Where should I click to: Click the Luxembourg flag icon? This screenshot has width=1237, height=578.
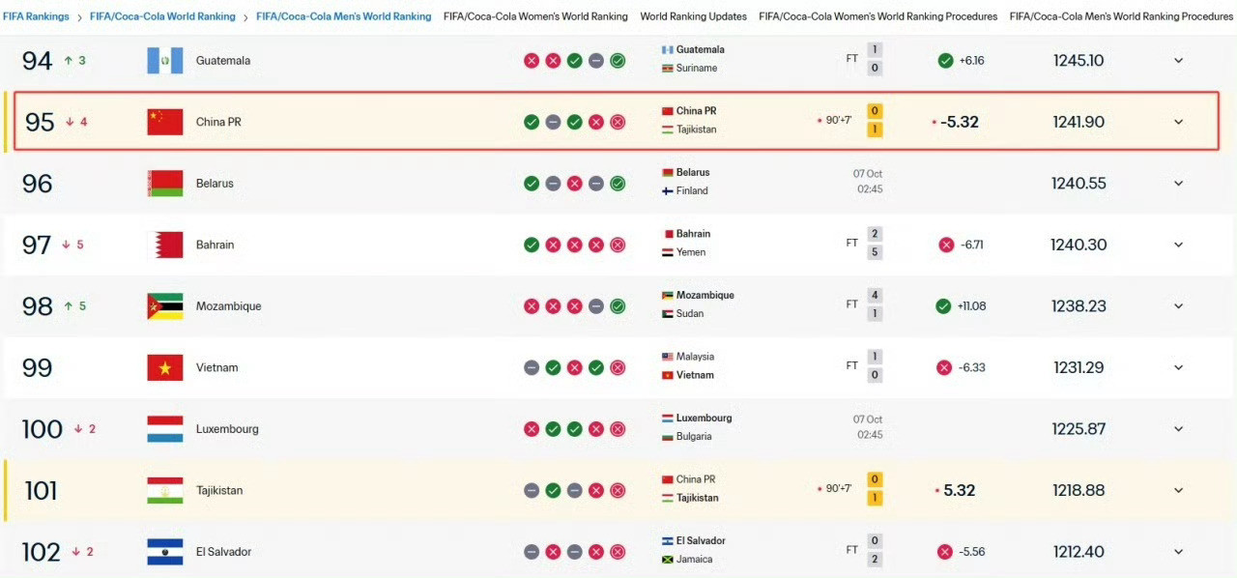(164, 429)
